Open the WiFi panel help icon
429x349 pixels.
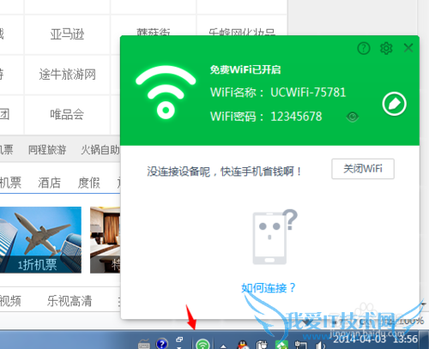(364, 48)
